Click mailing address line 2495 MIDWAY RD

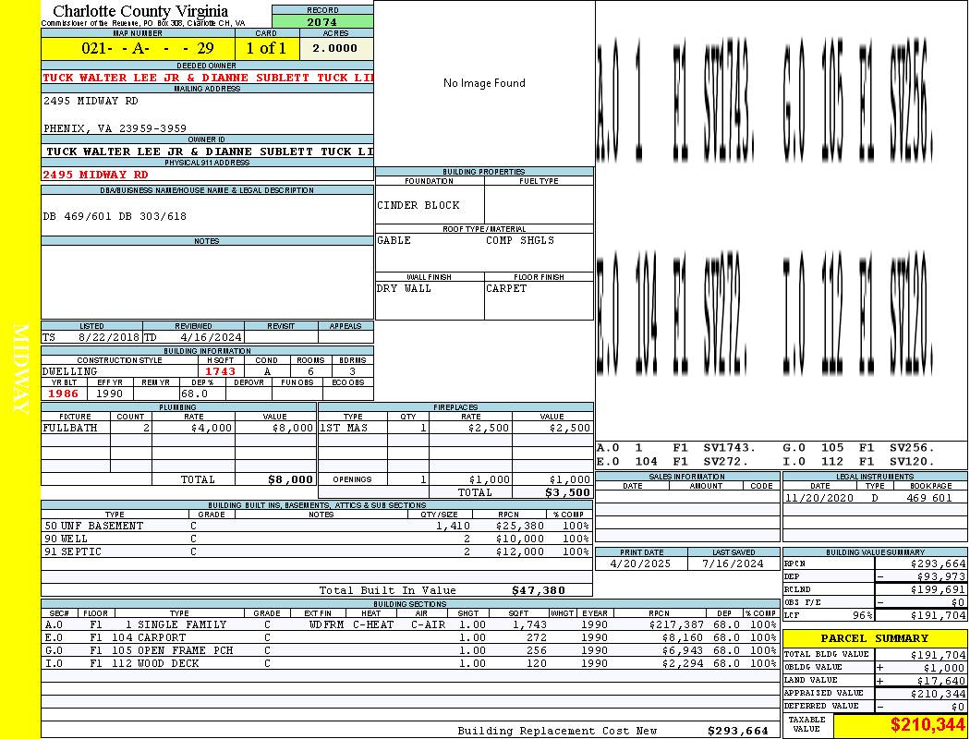click(x=91, y=101)
